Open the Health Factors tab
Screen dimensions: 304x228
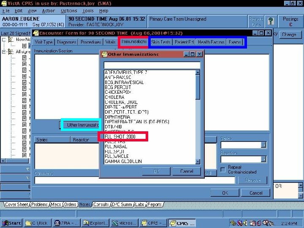(211, 42)
